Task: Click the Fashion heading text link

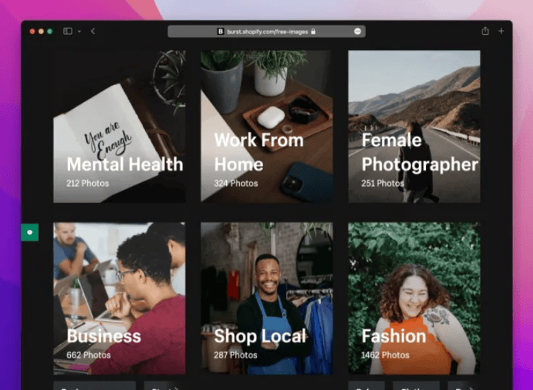Action: click(393, 336)
